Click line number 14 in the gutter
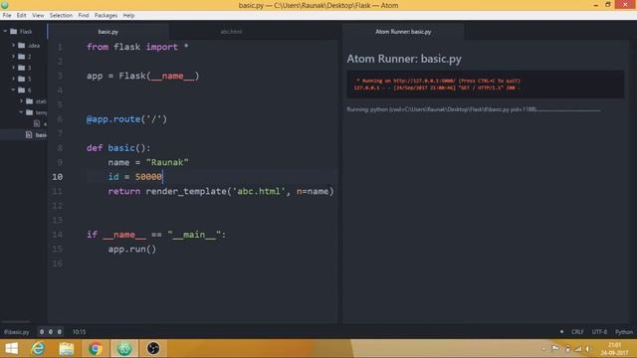 58,235
